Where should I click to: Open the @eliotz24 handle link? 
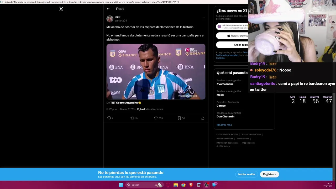click(121, 20)
